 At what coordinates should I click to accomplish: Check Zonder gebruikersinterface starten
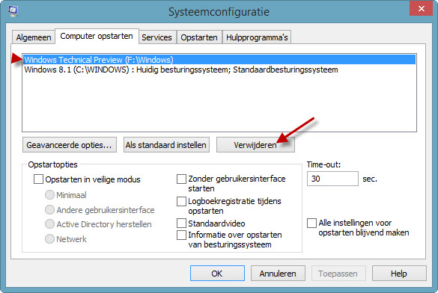(x=182, y=179)
